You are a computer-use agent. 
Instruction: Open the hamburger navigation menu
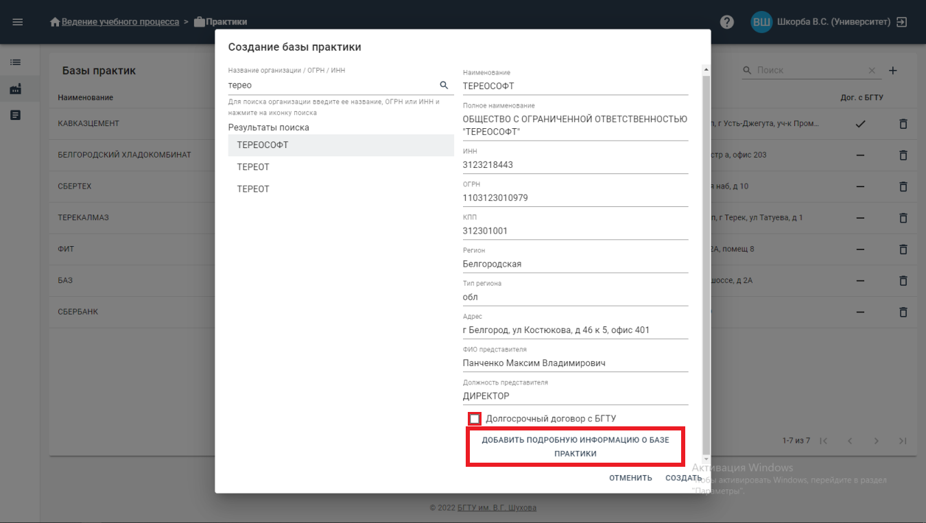pyautogui.click(x=18, y=22)
